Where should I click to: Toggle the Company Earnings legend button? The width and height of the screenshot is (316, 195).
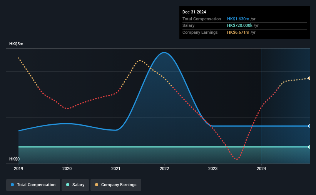coord(116,185)
